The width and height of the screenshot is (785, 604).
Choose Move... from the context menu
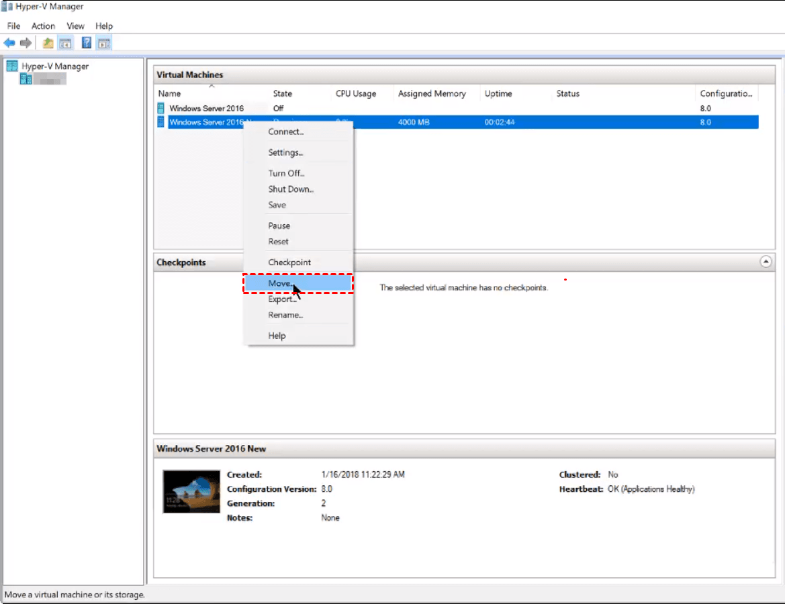click(x=298, y=283)
